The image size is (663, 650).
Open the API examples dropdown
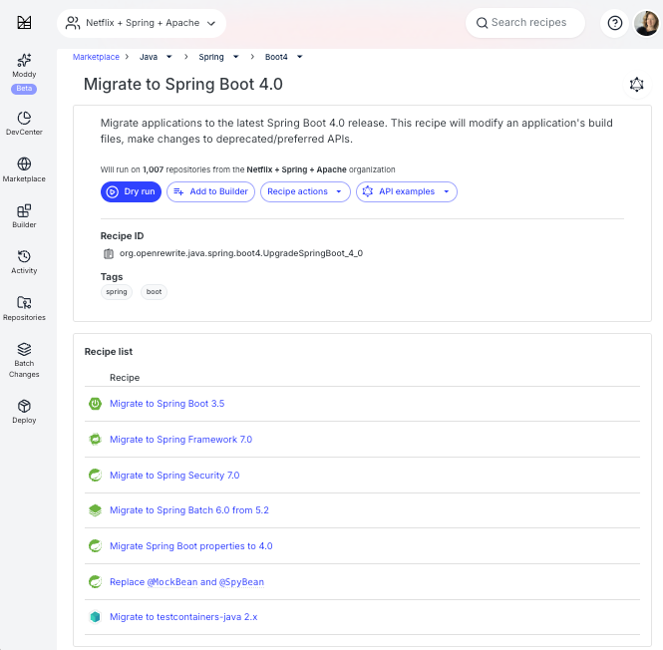tap(406, 191)
